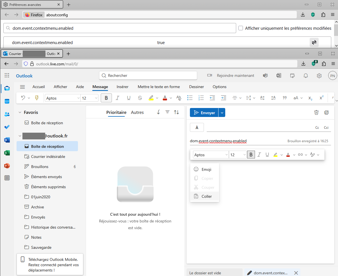338x276 pixels.
Task: Launch Word from the left rail
Action: (7, 140)
